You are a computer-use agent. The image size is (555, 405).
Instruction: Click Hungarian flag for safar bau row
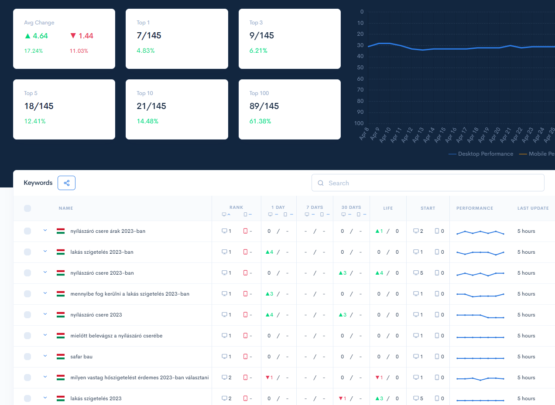pyautogui.click(x=61, y=357)
